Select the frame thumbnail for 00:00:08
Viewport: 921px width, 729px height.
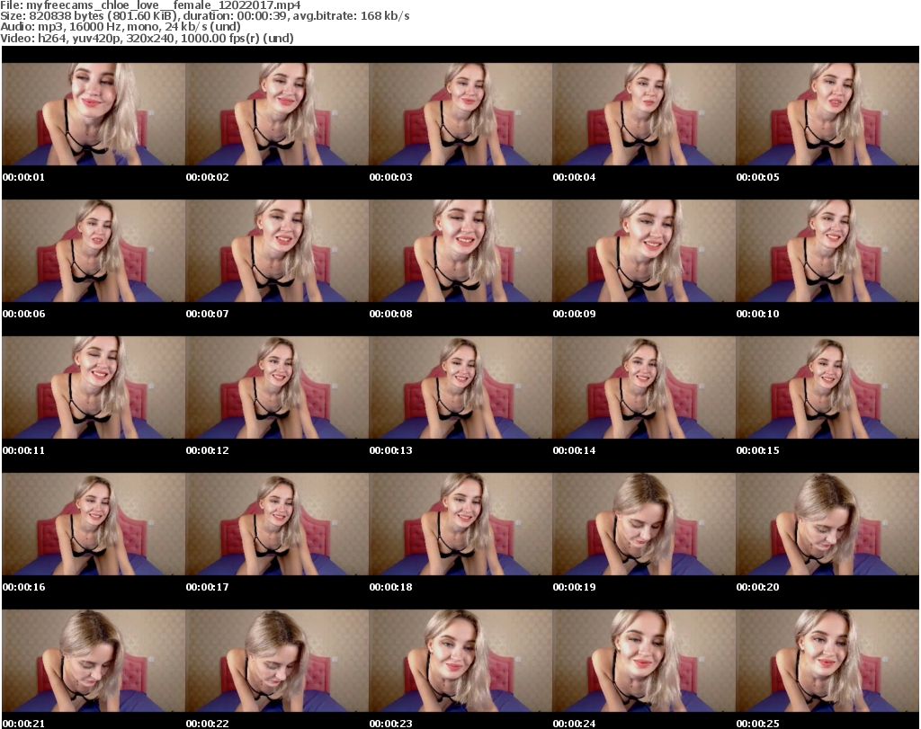(460, 251)
